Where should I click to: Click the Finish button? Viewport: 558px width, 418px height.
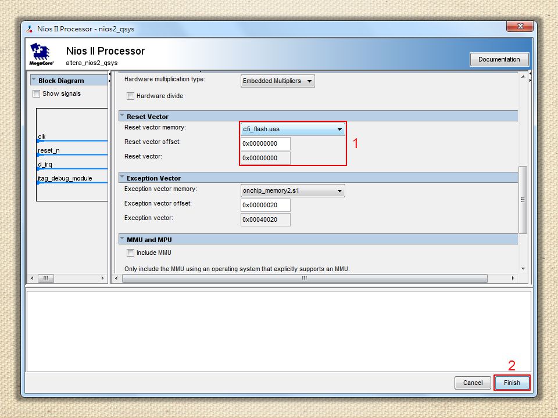[x=512, y=383]
